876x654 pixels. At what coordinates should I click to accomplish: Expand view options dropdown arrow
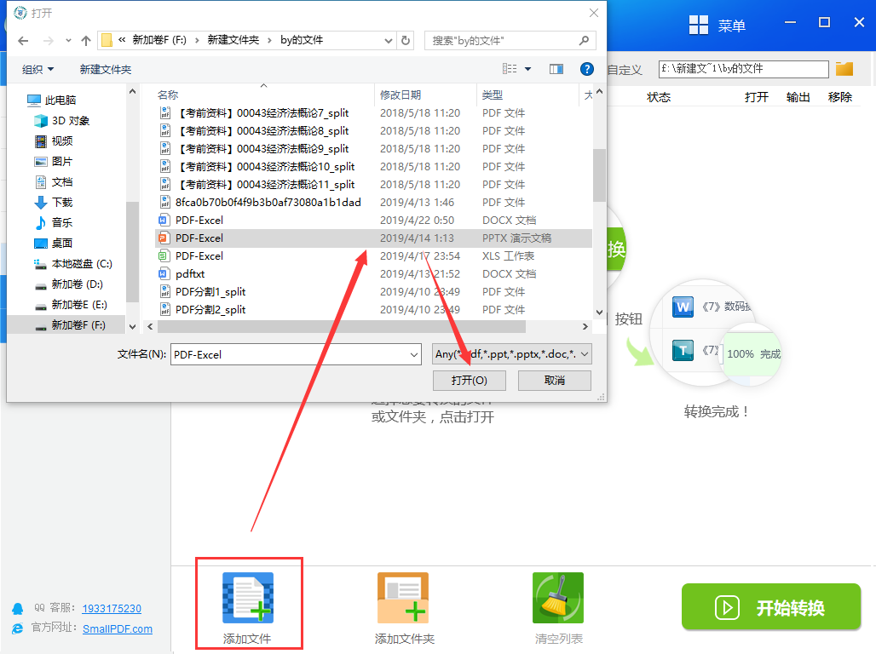pos(528,69)
